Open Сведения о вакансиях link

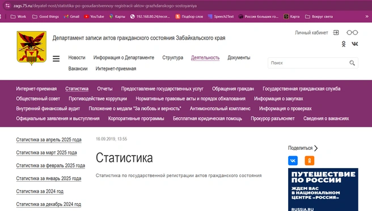point(326,118)
